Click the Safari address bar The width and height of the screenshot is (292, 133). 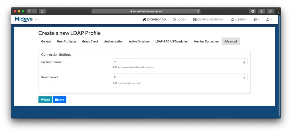click(x=146, y=11)
